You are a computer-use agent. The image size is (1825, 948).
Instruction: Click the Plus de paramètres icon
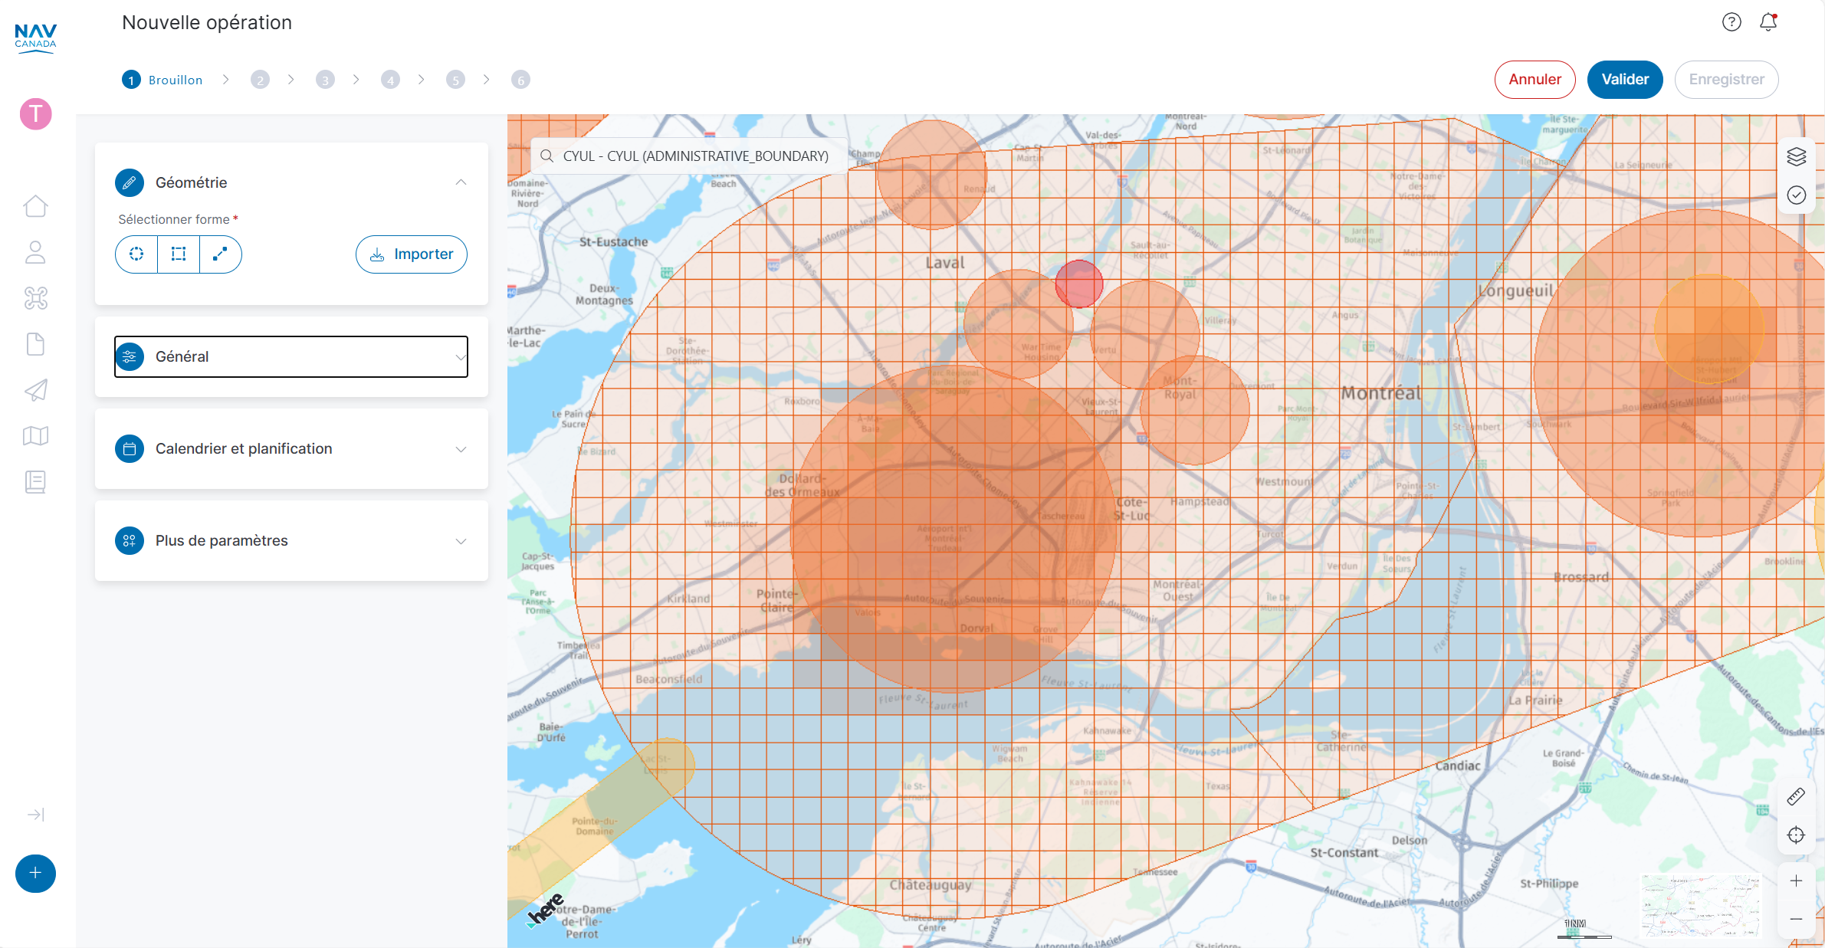tap(130, 541)
